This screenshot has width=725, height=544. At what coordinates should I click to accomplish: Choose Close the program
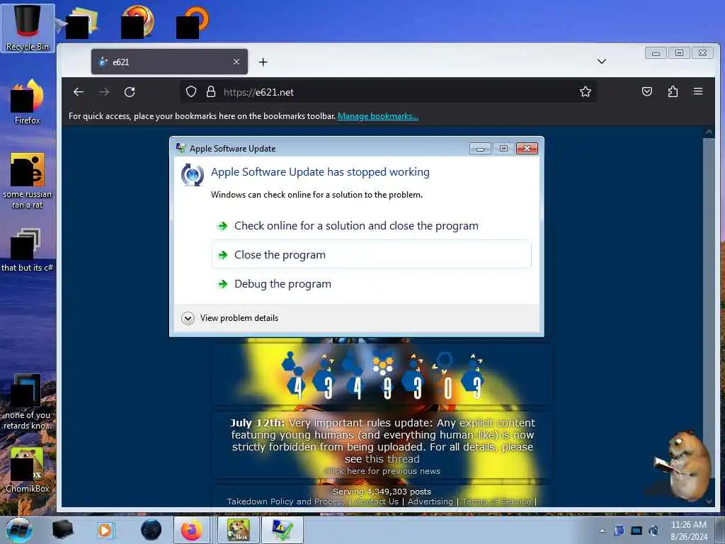(x=372, y=254)
